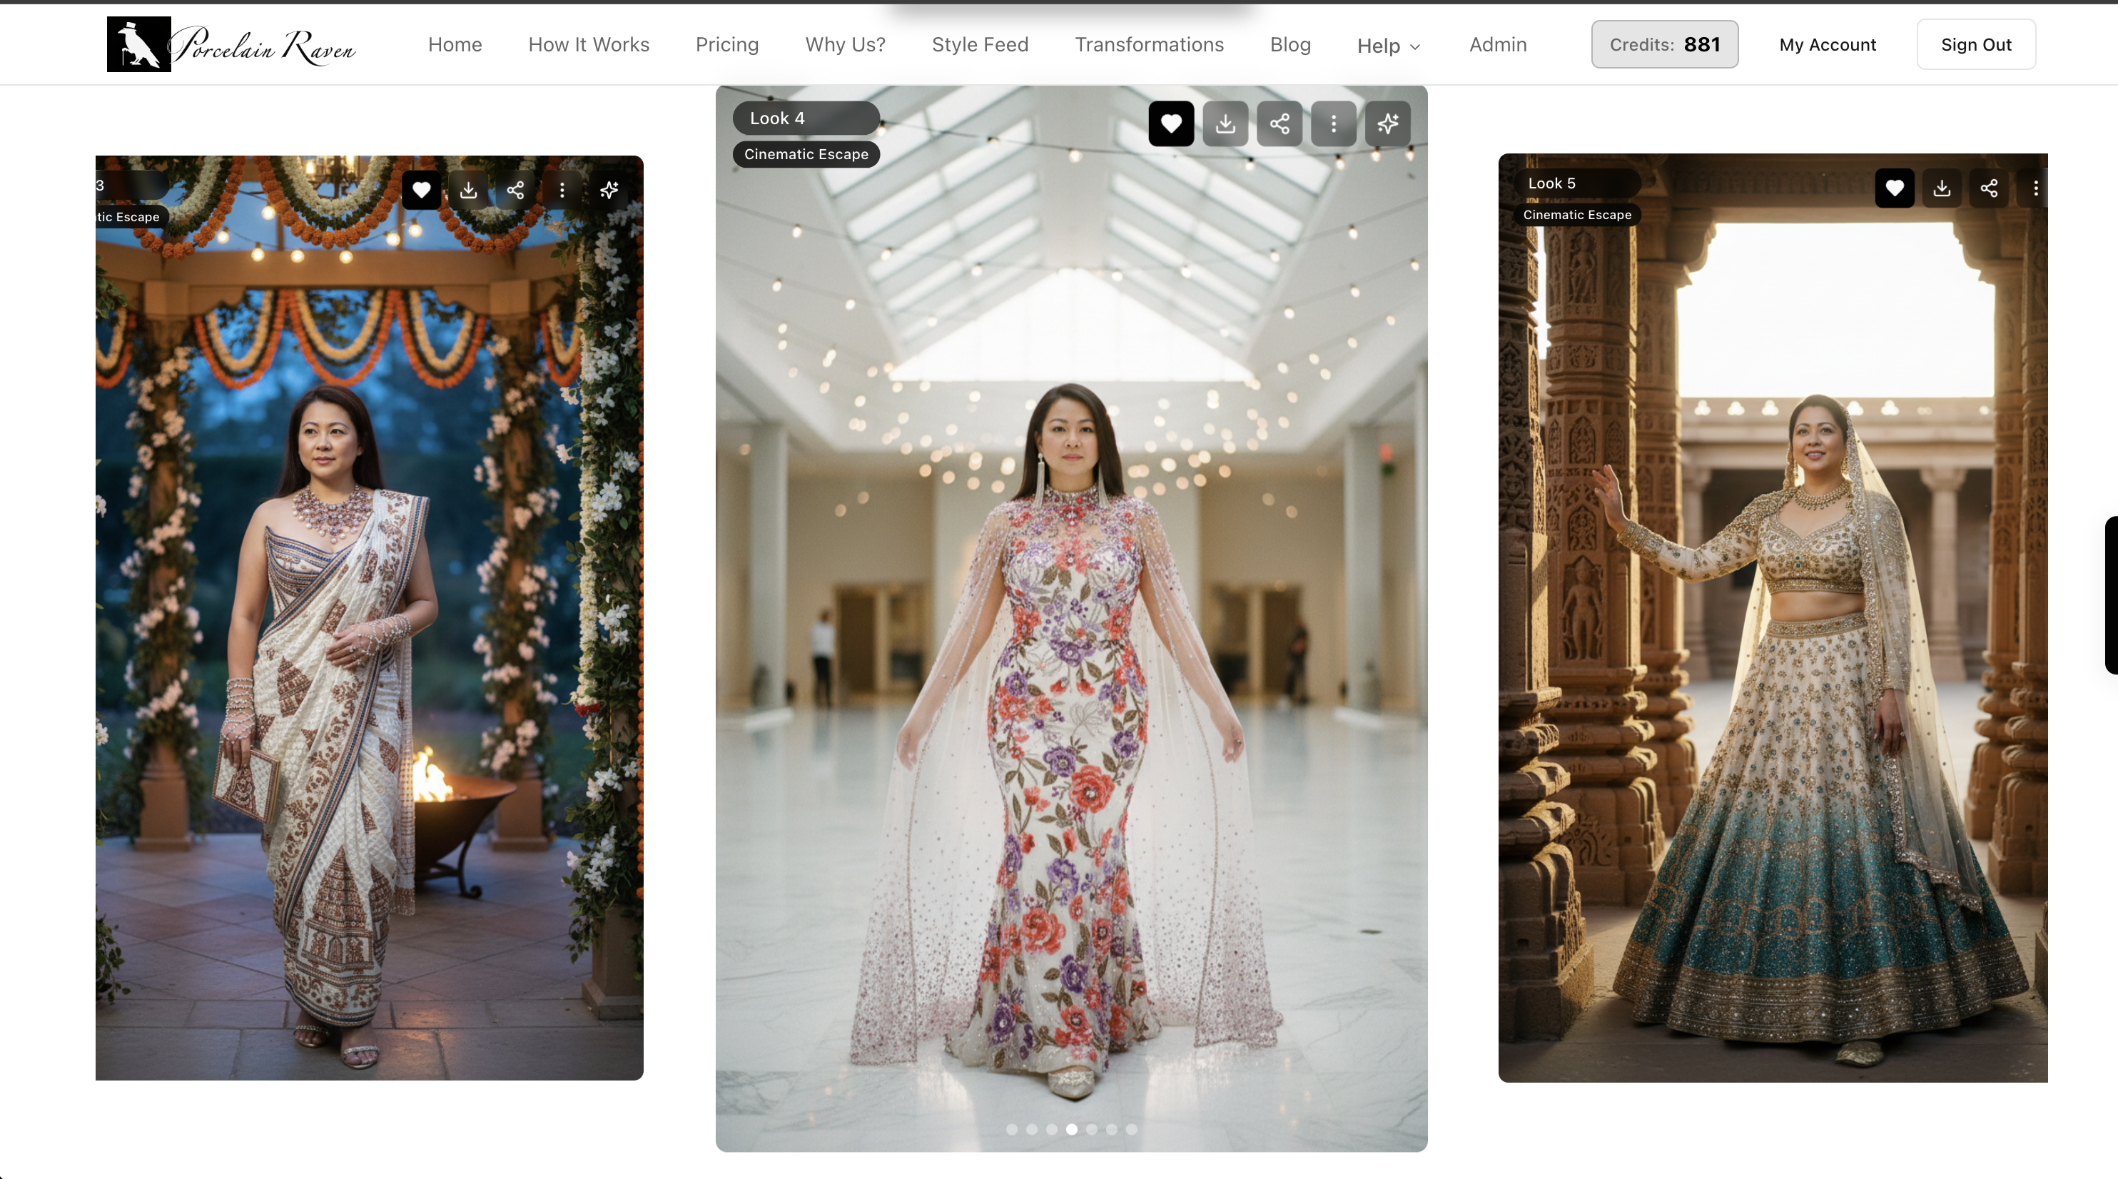This screenshot has height=1179, width=2118.
Task: Click the Look 4 label
Action: (806, 118)
